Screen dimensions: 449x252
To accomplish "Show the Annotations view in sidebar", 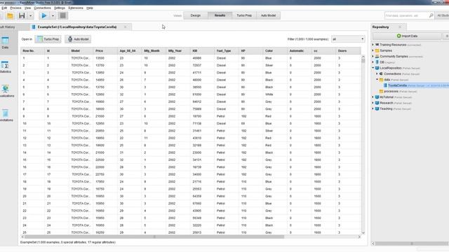I will click(x=6, y=115).
